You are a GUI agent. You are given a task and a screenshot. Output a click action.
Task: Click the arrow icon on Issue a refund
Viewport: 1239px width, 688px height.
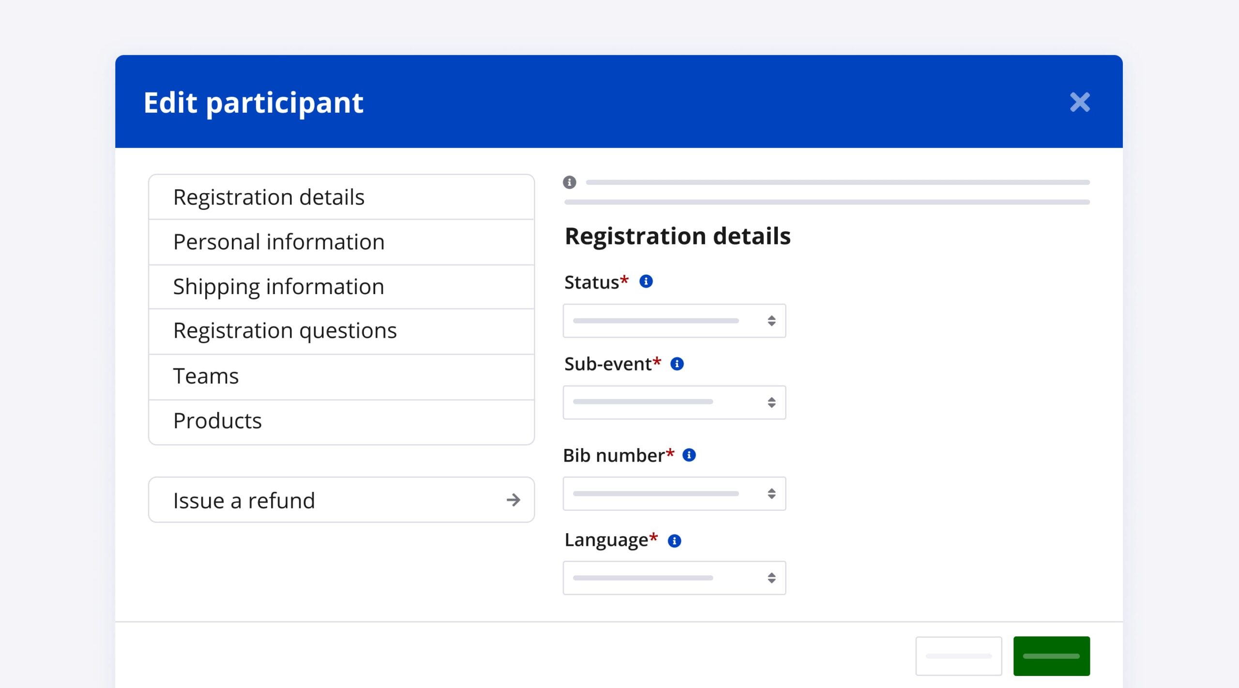click(x=513, y=500)
